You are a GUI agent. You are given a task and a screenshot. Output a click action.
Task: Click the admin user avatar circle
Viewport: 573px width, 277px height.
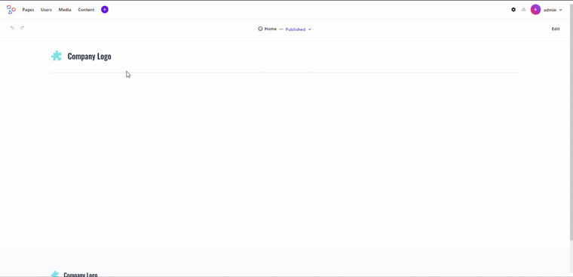pos(535,10)
